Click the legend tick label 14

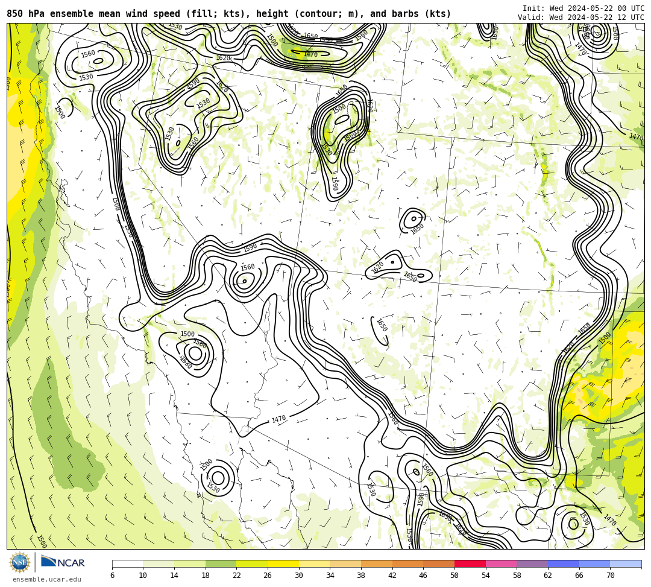tap(174, 576)
